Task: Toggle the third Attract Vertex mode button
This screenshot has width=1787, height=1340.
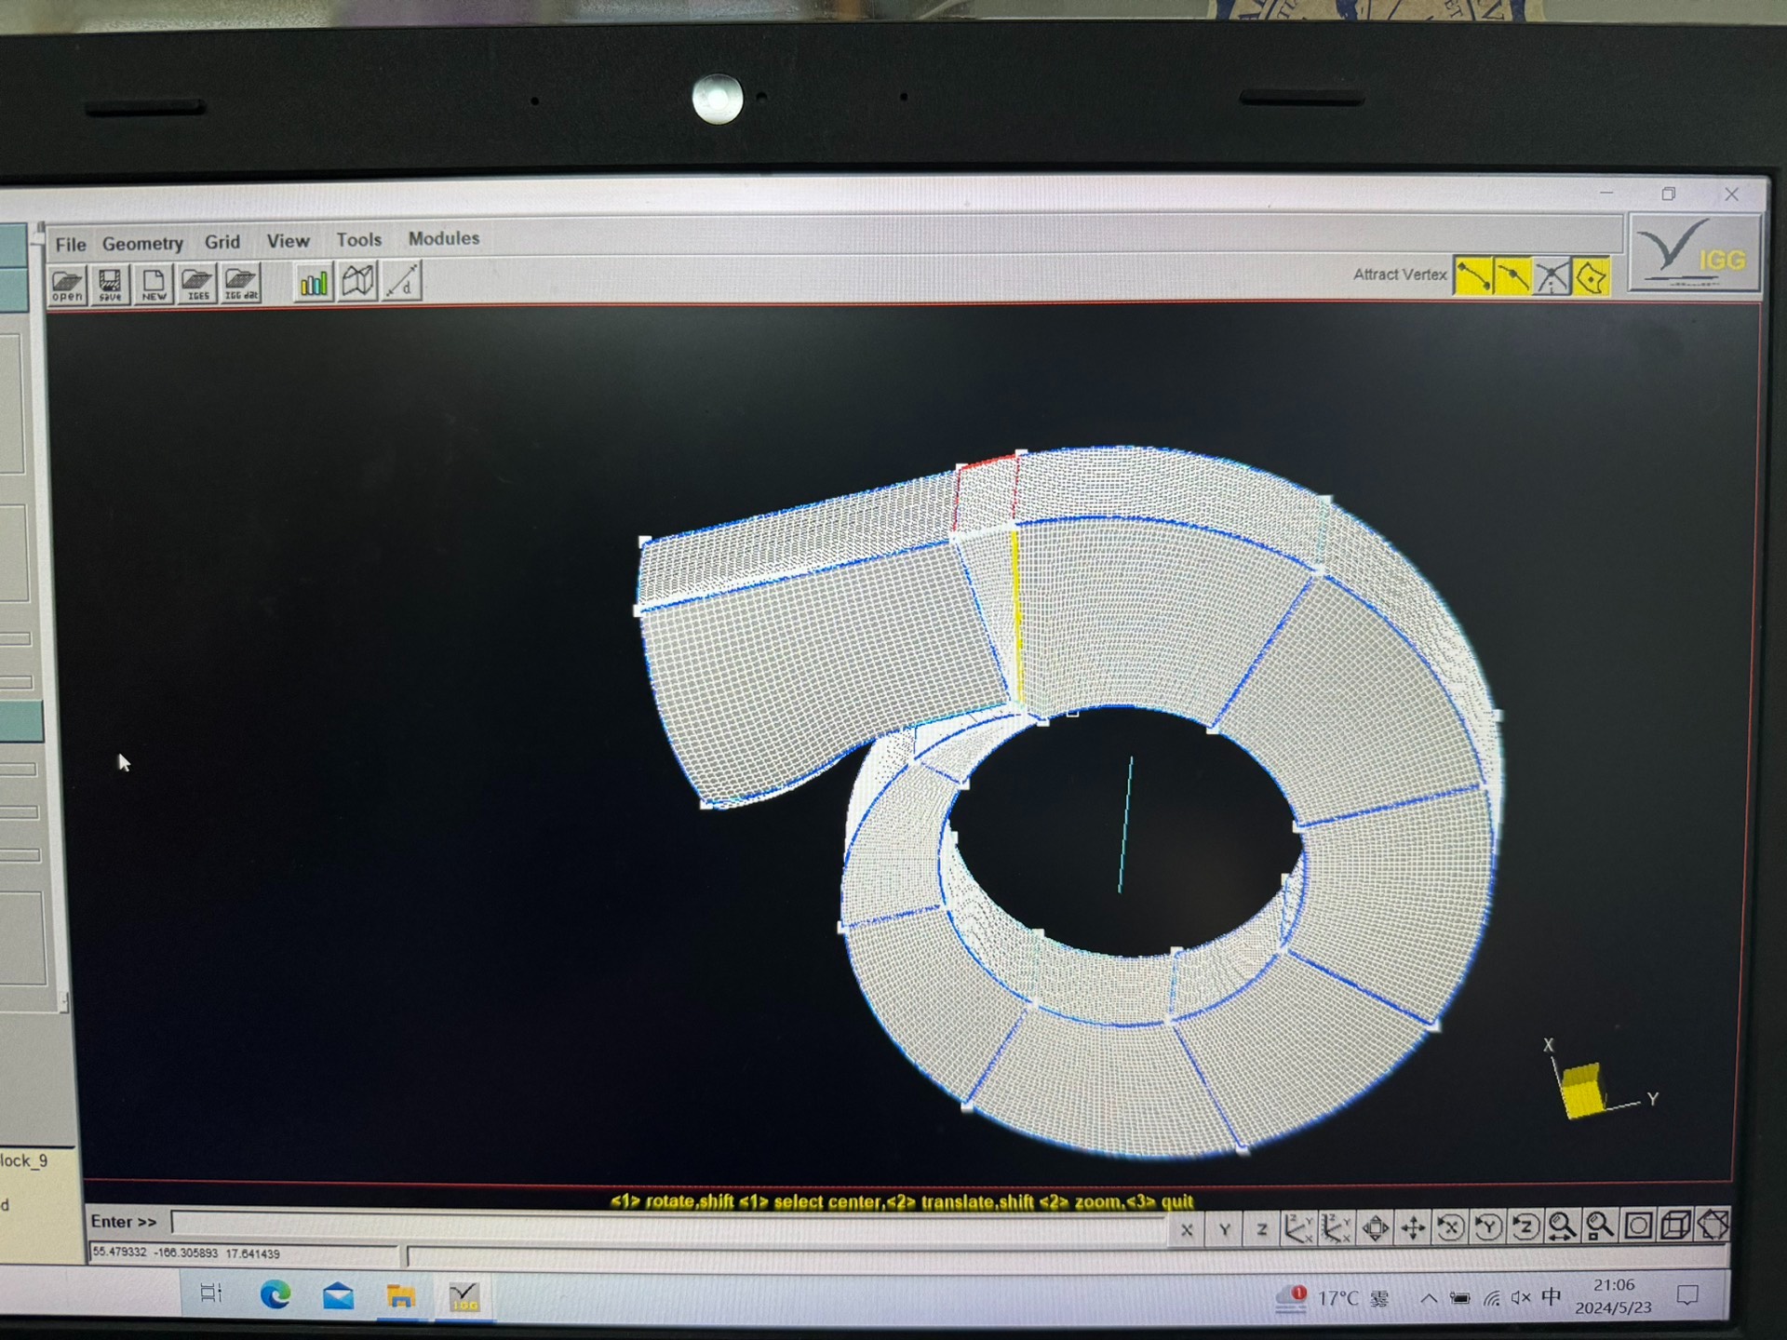Action: click(1552, 276)
